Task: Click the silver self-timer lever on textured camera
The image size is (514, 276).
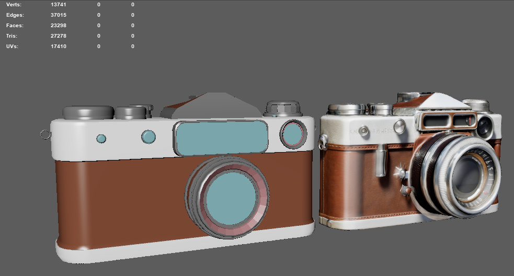Action: point(381,160)
